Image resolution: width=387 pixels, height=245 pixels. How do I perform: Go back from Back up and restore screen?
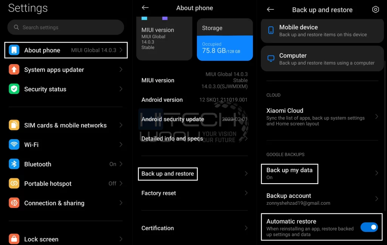coord(271,9)
